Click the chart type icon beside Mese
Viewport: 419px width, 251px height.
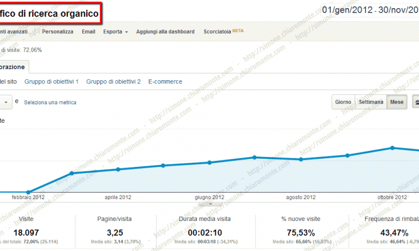pyautogui.click(x=416, y=102)
